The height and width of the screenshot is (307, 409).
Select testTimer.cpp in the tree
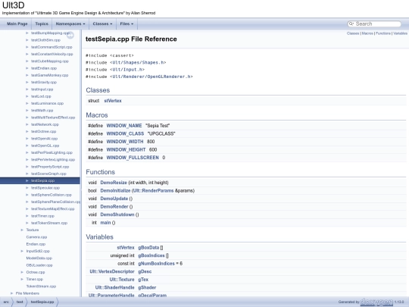pos(42,216)
